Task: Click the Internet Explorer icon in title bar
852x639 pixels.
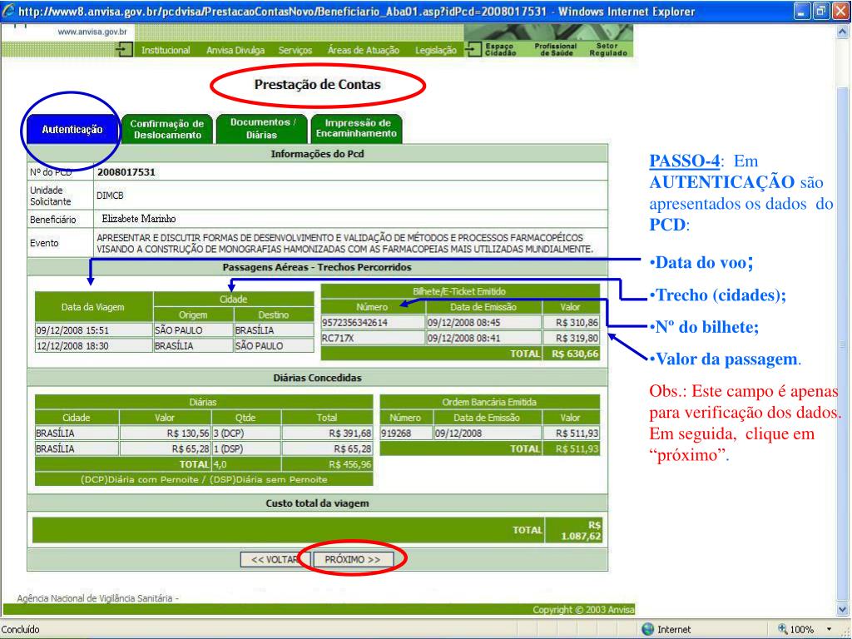Action: point(8,12)
